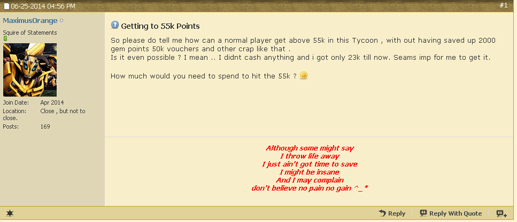Click the Posts count value 169

45,126
